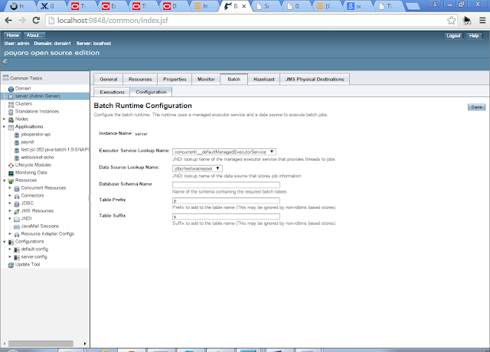Click the JNDI icon in tree
The height and width of the screenshot is (352, 490).
click(x=17, y=219)
